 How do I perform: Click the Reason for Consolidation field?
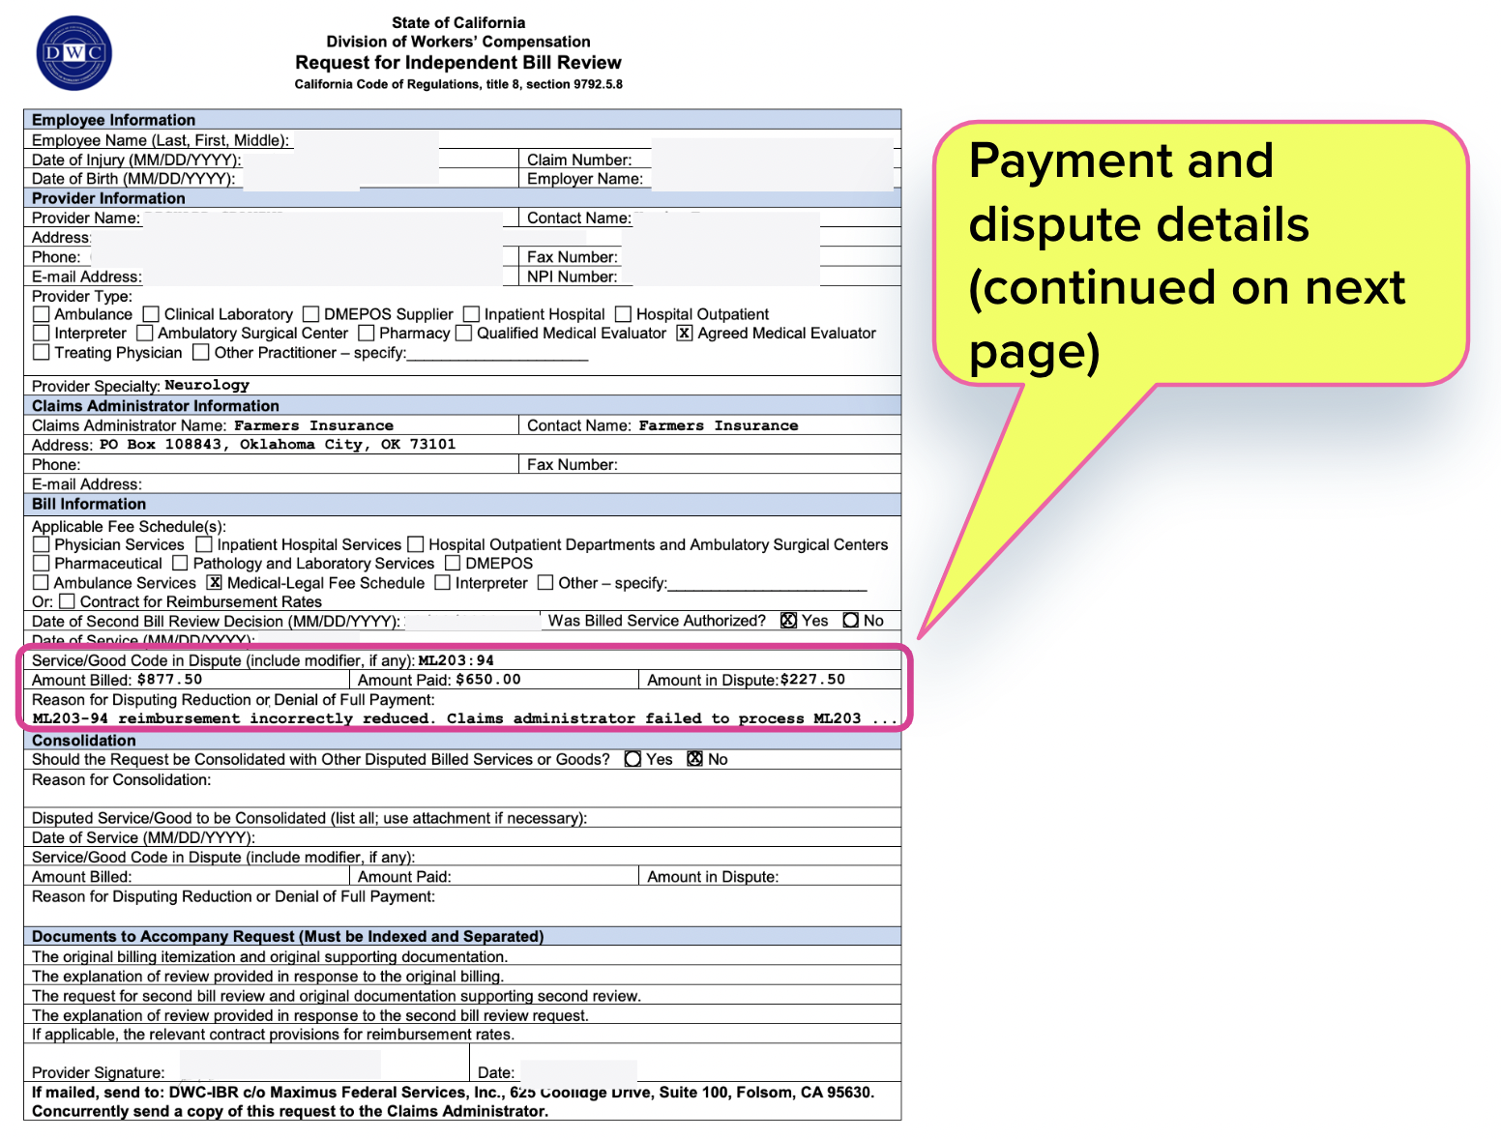(x=462, y=788)
